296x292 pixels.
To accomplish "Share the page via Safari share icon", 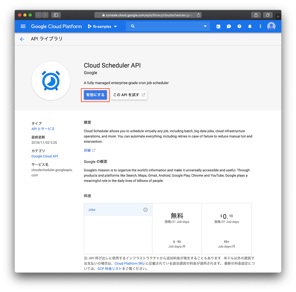I will click(x=256, y=15).
